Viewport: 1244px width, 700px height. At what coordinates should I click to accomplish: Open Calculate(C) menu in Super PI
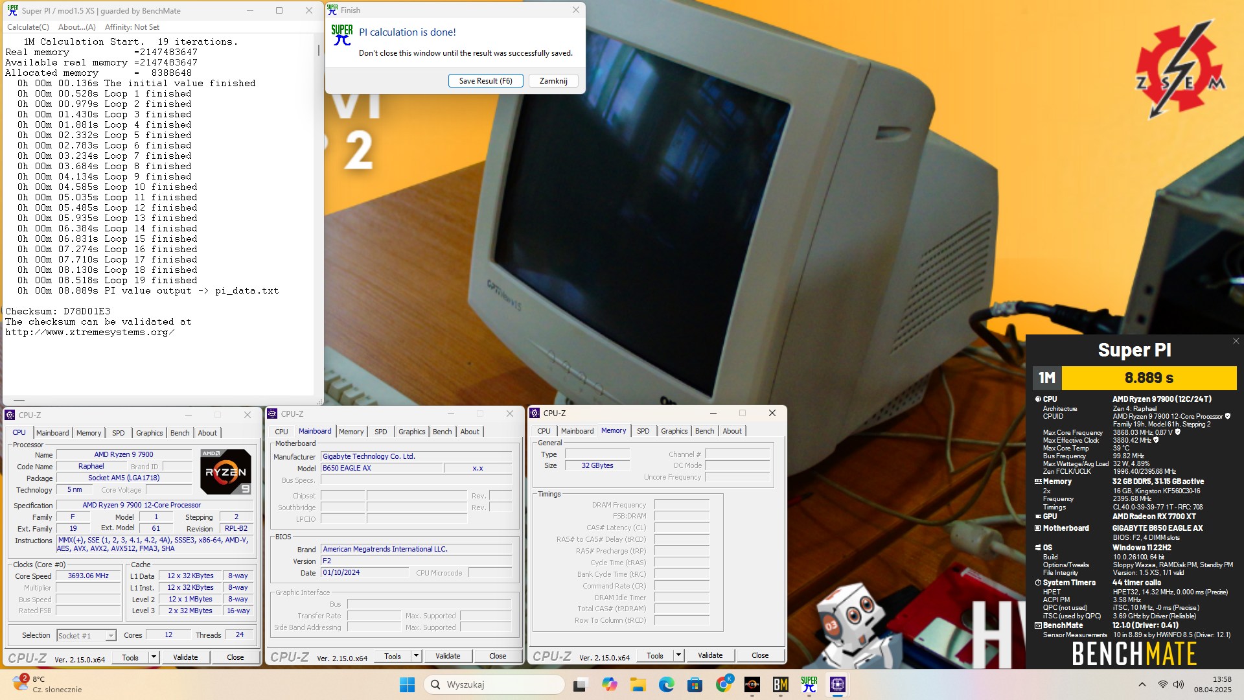[28, 27]
